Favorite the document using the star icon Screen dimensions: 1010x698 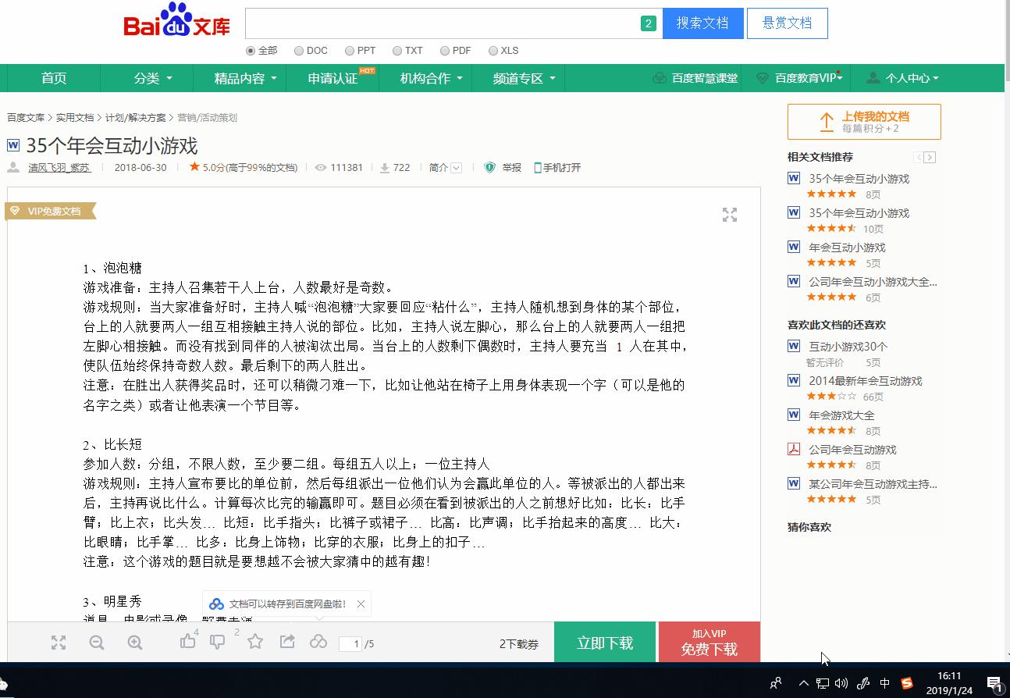[x=255, y=642]
